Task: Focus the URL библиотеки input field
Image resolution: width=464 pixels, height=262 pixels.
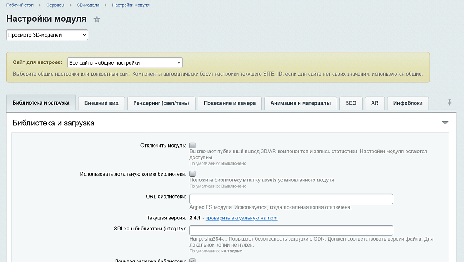Action: (291, 199)
